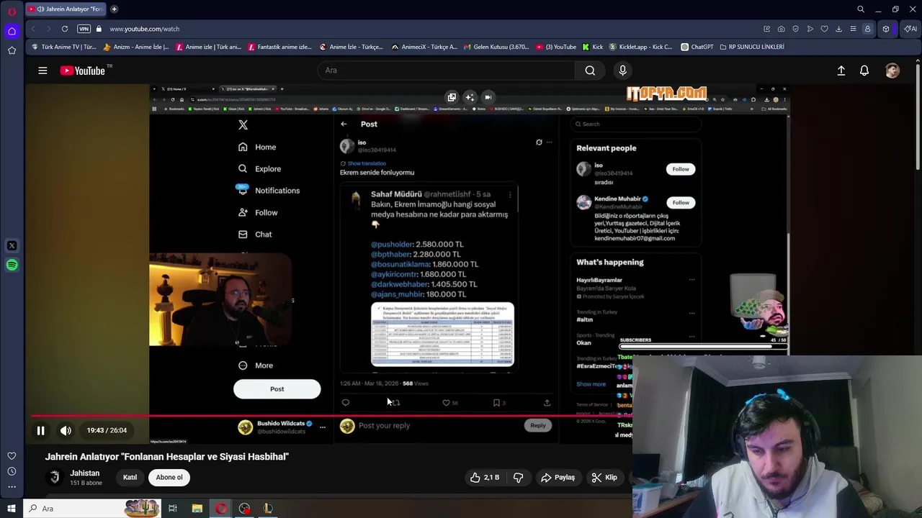This screenshot has height=518, width=922.
Task: Open YouTube hamburger guide menu
Action: tap(42, 71)
